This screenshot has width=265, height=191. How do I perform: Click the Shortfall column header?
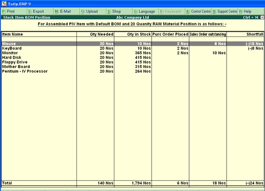[255, 34]
